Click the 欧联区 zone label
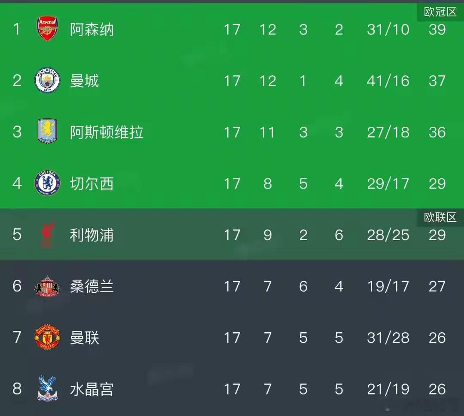Screen dimensions: 464x416 coord(440,217)
